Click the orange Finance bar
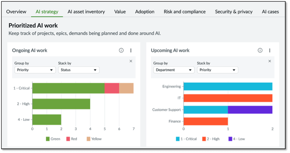The image size is (290, 153). click(x=206, y=121)
